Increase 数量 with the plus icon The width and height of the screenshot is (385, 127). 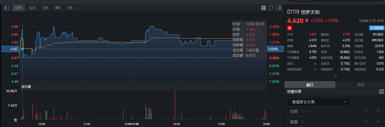pos(378,122)
